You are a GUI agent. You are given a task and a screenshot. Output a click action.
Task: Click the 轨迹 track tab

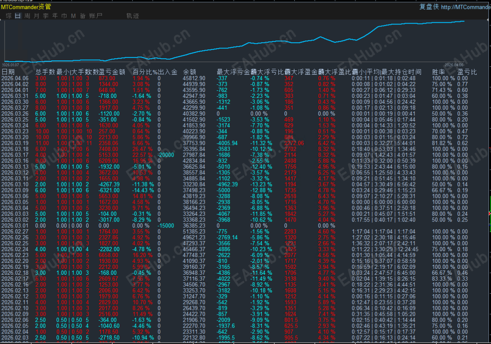tap(132, 16)
